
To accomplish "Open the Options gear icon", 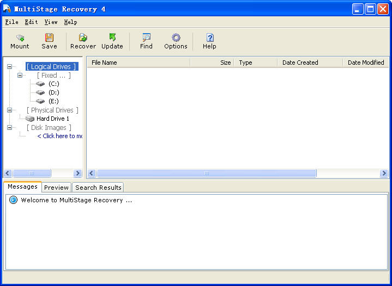I will (x=176, y=38).
